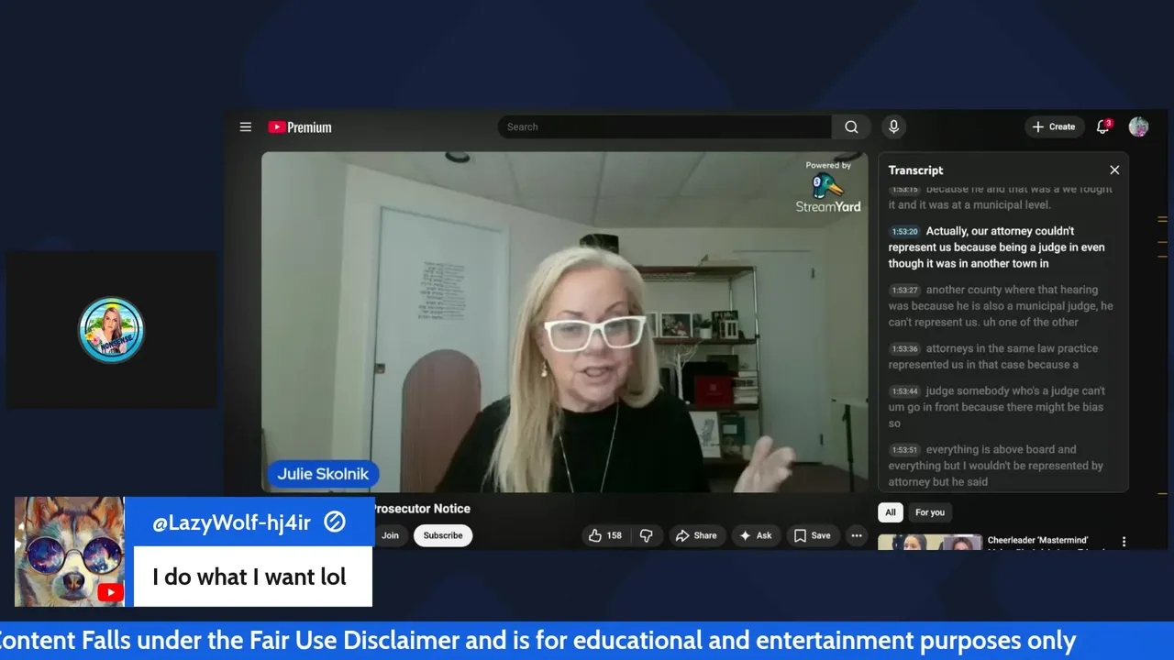
Task: Subscribe to the channel
Action: pyautogui.click(x=443, y=535)
